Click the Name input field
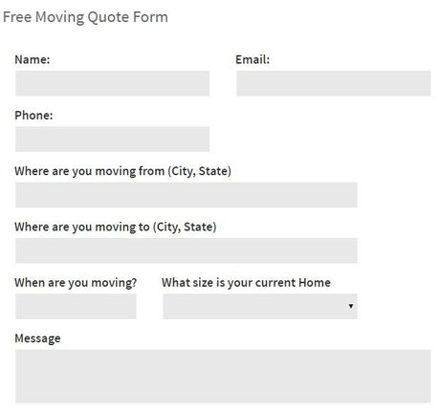 [x=112, y=83]
